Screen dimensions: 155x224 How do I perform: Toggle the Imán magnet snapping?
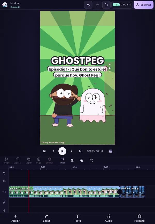63,161
